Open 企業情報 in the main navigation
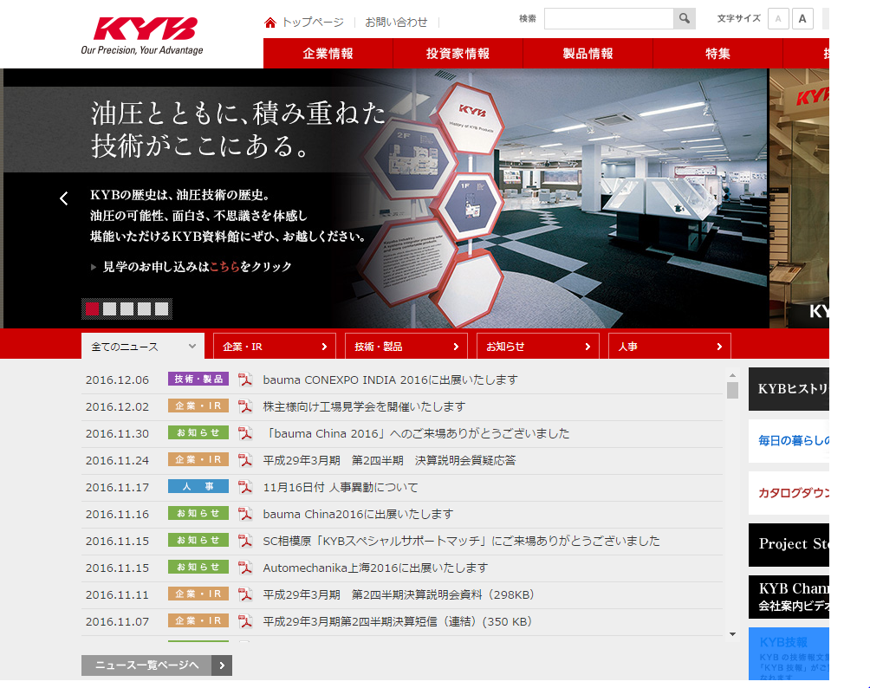Screen dimensions: 870x688 [328, 54]
